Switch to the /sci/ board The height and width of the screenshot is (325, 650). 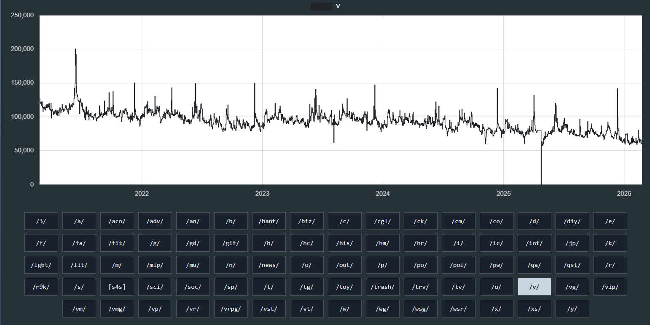pos(155,287)
